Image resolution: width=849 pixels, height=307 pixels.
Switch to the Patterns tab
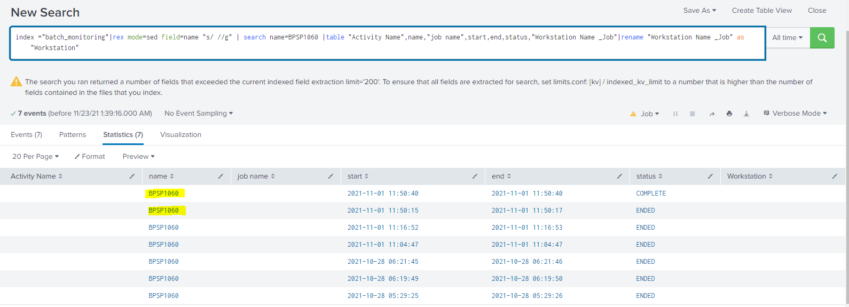(x=73, y=135)
